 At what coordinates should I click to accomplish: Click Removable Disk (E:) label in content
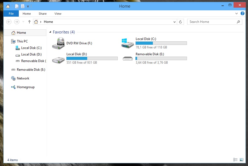pyautogui.click(x=150, y=54)
